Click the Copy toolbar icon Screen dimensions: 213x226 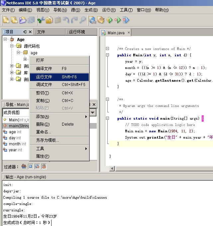point(49,20)
